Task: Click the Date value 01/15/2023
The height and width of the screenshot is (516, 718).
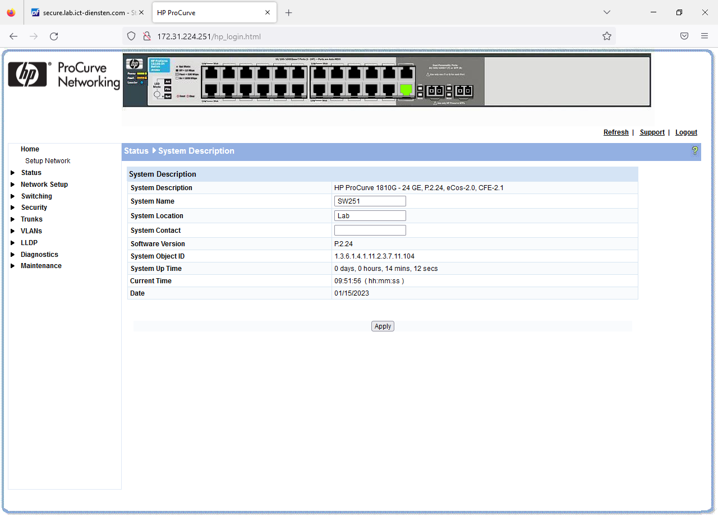Action: coord(352,293)
